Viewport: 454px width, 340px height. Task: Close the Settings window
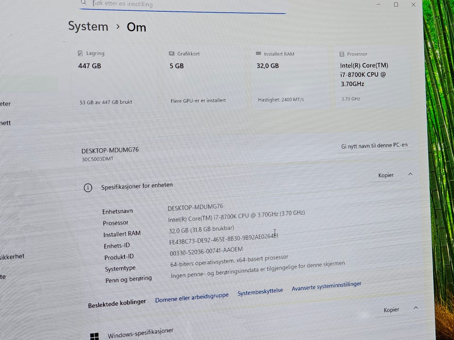coord(413,5)
